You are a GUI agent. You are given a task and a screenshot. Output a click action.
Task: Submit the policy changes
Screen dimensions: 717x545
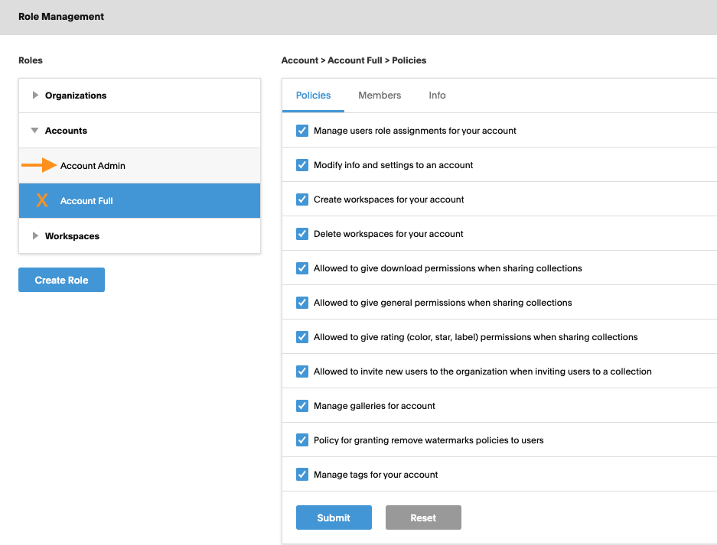point(334,517)
